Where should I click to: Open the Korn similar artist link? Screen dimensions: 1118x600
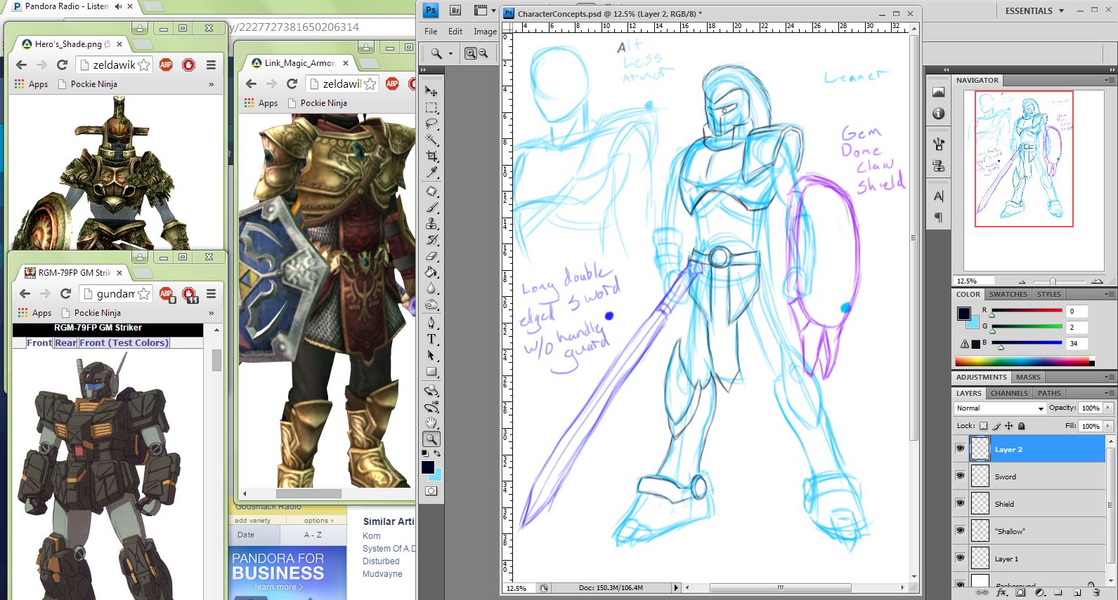pos(372,535)
